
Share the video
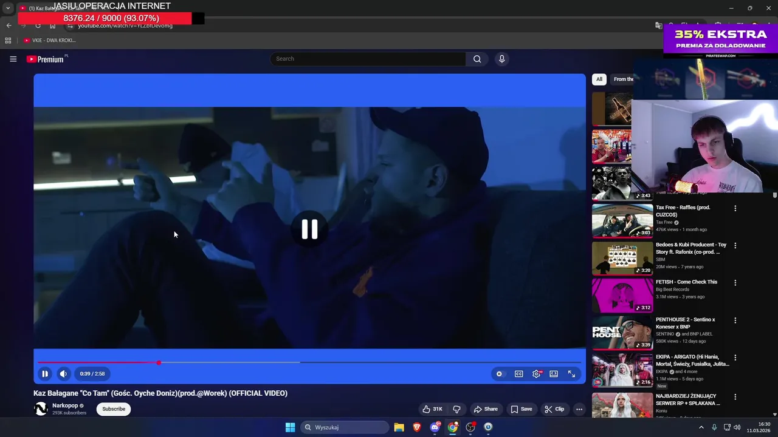click(x=486, y=409)
